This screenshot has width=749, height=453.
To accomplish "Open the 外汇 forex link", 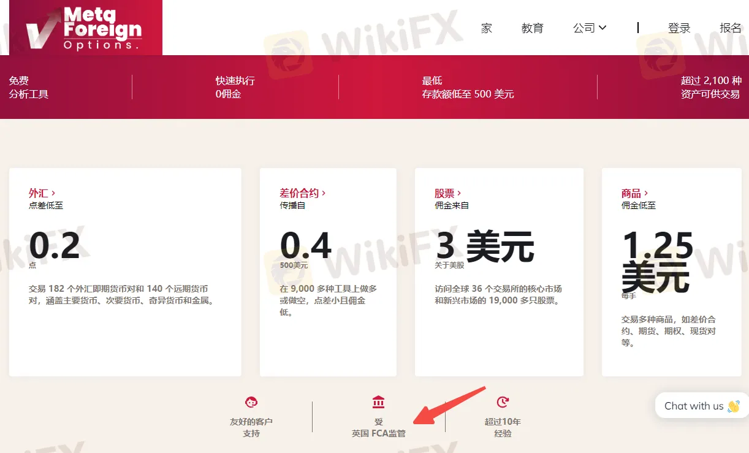I will pos(42,193).
